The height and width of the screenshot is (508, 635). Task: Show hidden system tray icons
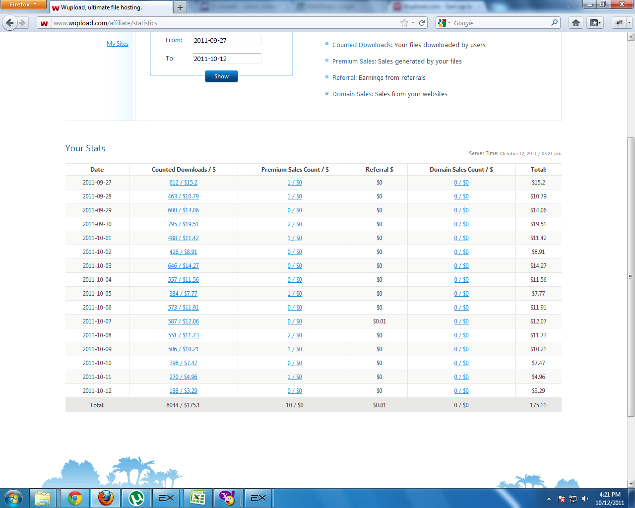pyautogui.click(x=549, y=499)
